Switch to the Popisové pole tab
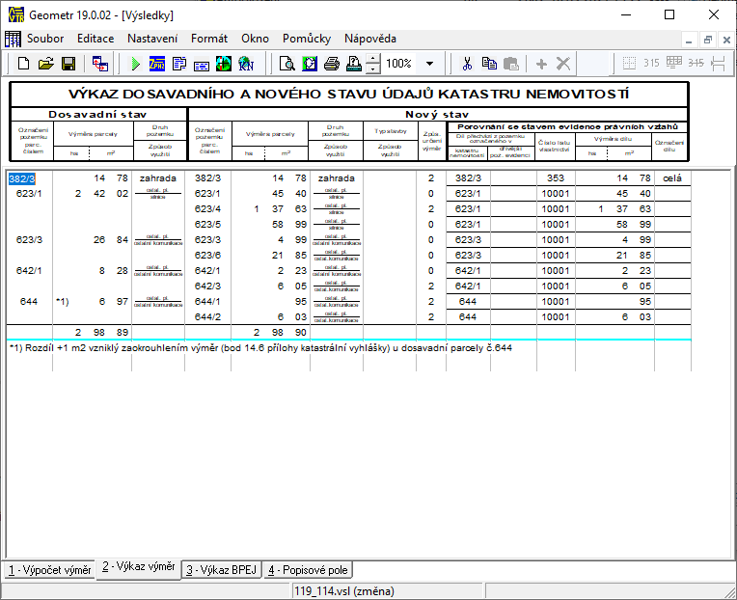 coord(308,570)
